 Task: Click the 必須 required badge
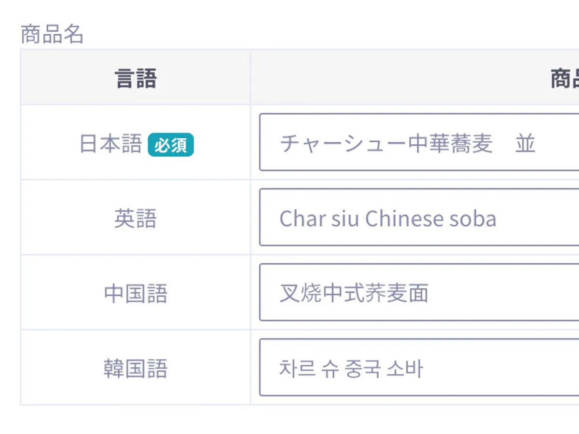[170, 145]
